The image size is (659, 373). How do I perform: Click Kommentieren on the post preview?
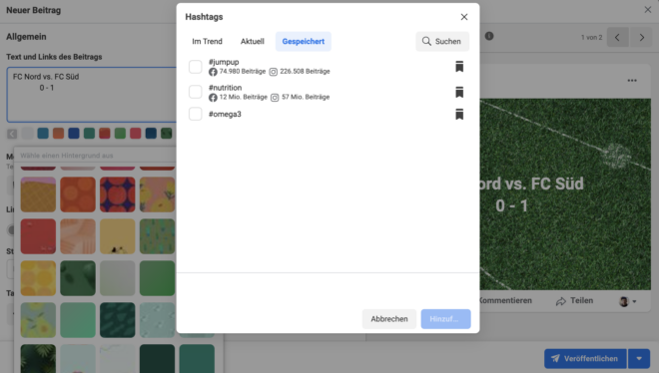coord(505,300)
